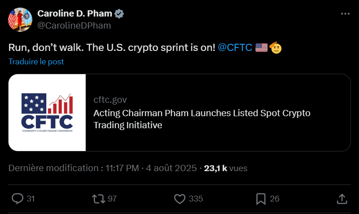Click the 11:17 PM 4 août 2025 timestamp
Viewport: 359px width, 214px height.
(x=151, y=168)
